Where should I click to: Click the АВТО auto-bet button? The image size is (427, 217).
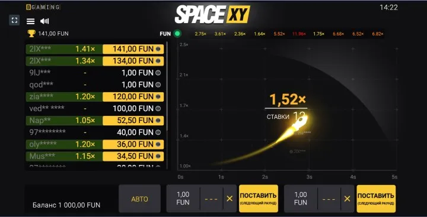coord(140,199)
